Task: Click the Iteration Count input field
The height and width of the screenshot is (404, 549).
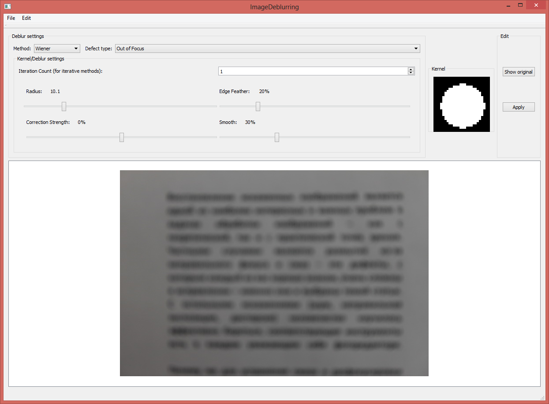Action: tap(313, 71)
